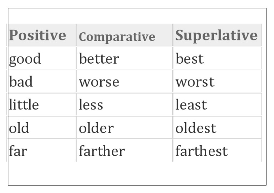Viewport: 274px width, 193px height.
Task: Click the blank area below the table
Action: 137,173
